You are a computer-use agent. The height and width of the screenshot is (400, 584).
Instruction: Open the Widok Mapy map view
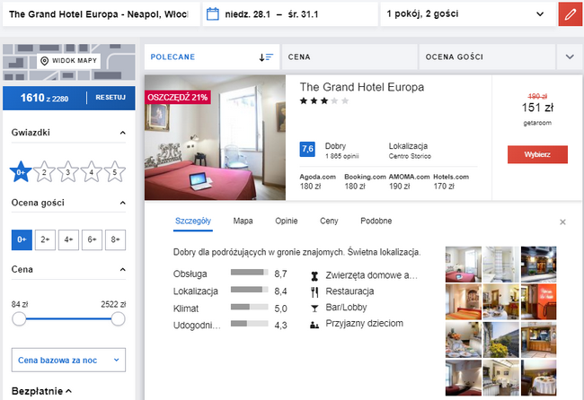pos(68,61)
